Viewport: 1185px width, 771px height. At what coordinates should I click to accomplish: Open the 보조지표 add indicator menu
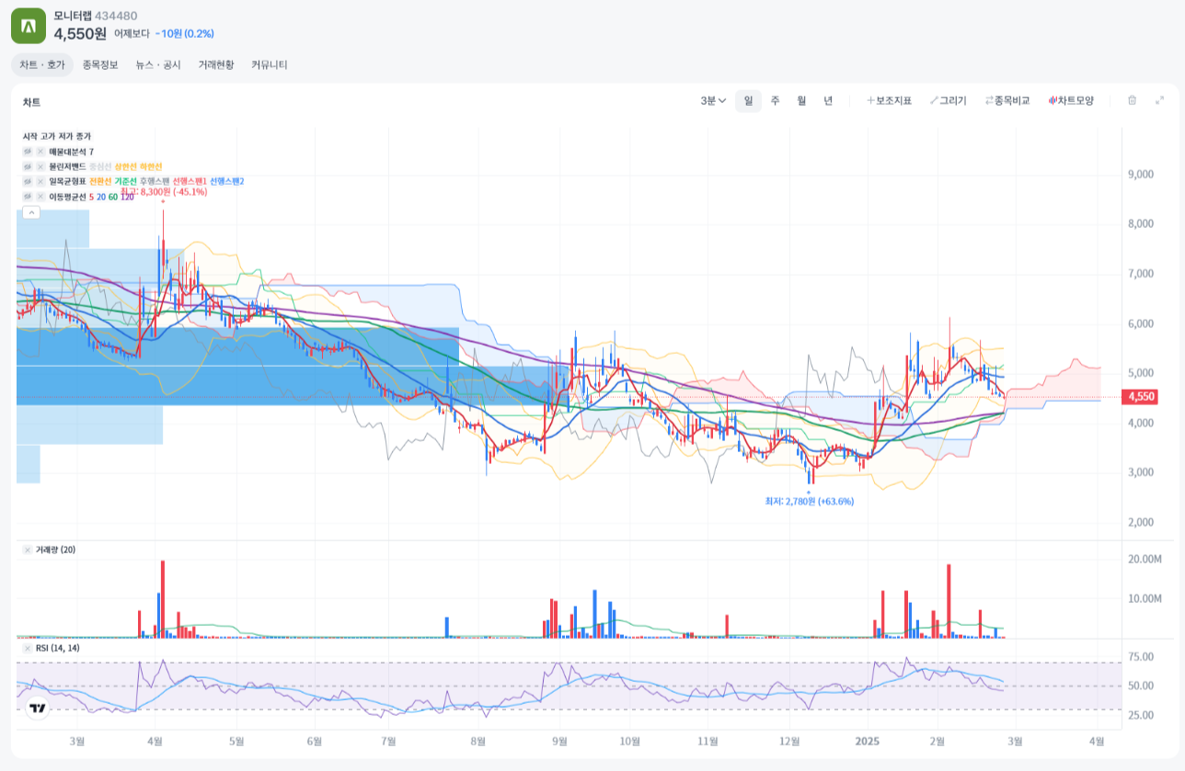(x=889, y=101)
